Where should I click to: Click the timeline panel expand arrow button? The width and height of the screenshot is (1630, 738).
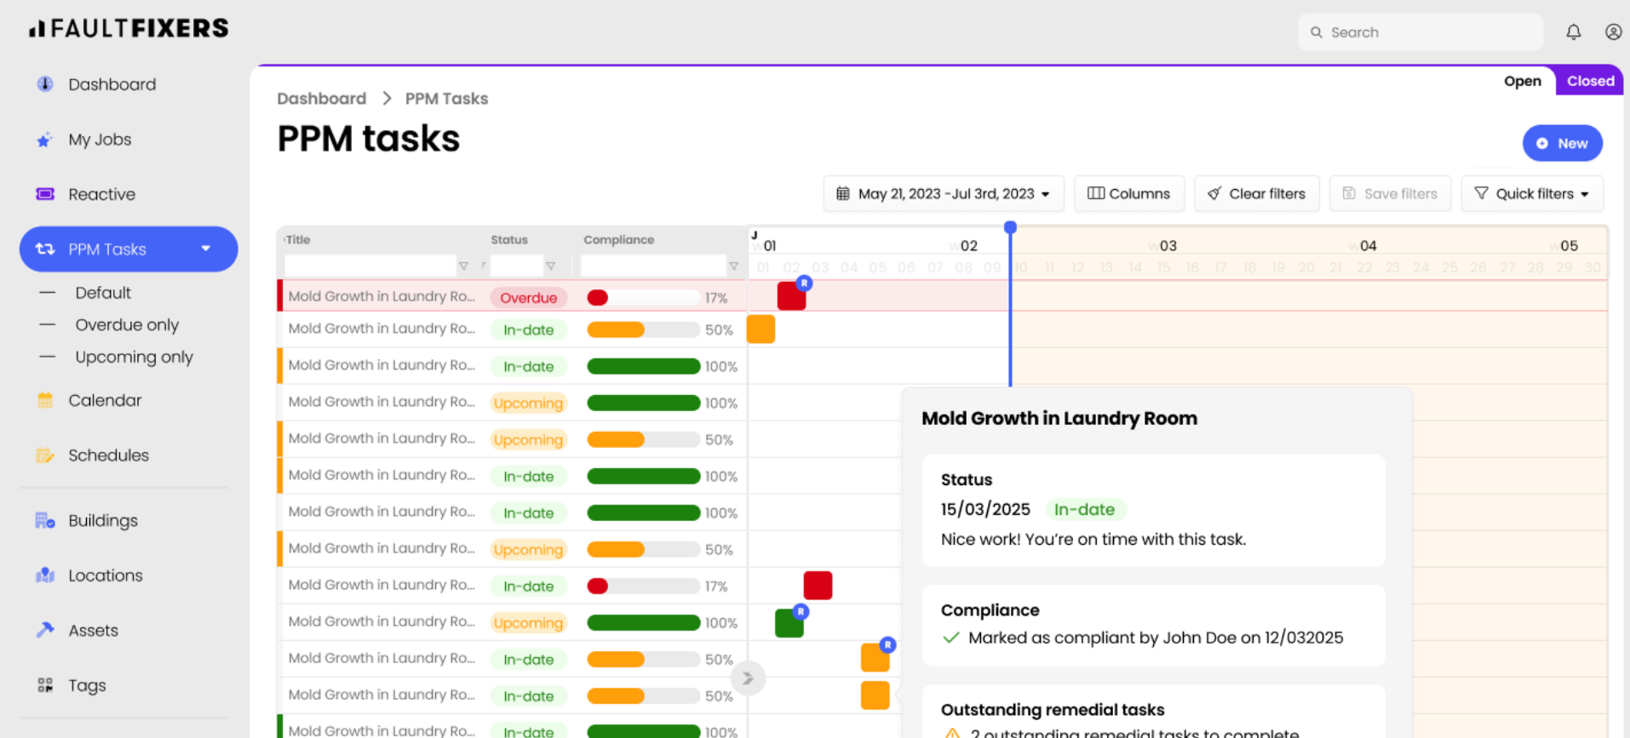(748, 678)
